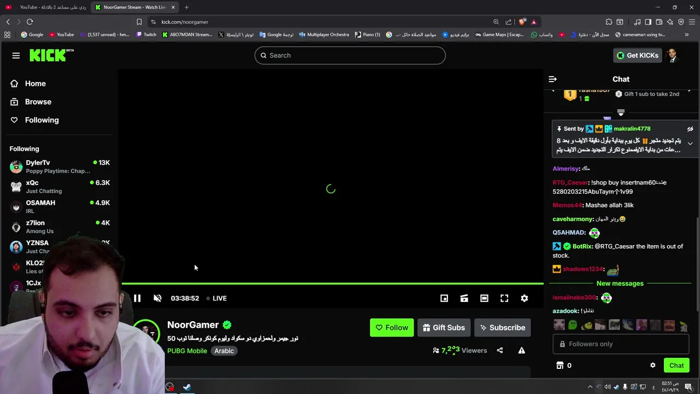Click the address bar URL kick.com/noorgamer
Screen dimensions: 700x394
click(185, 22)
